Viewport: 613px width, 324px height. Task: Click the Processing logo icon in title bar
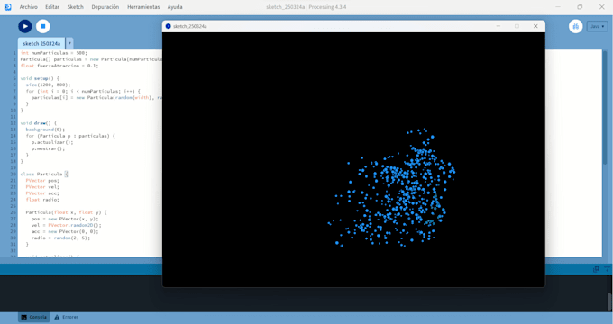8,7
